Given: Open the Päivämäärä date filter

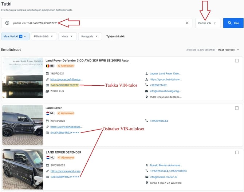Looking at the screenshot, I should (44, 36).
